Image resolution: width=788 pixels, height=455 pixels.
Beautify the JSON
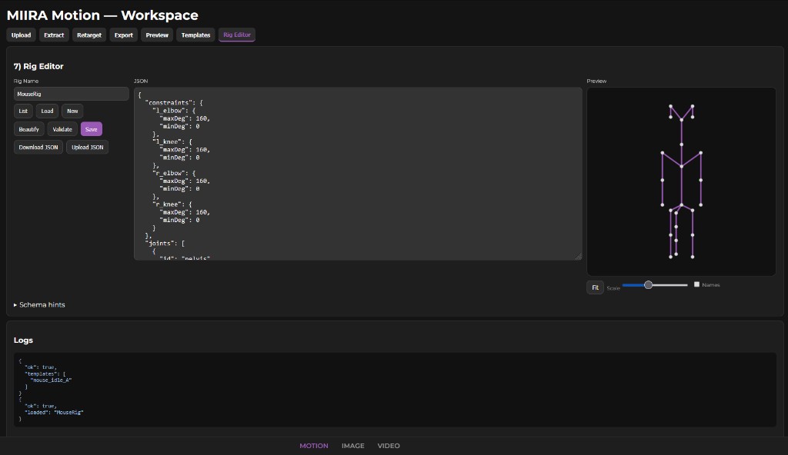[28, 129]
